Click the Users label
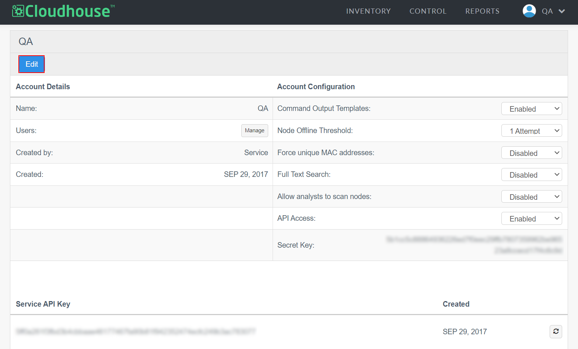Image resolution: width=578 pixels, height=349 pixels. tap(26, 130)
